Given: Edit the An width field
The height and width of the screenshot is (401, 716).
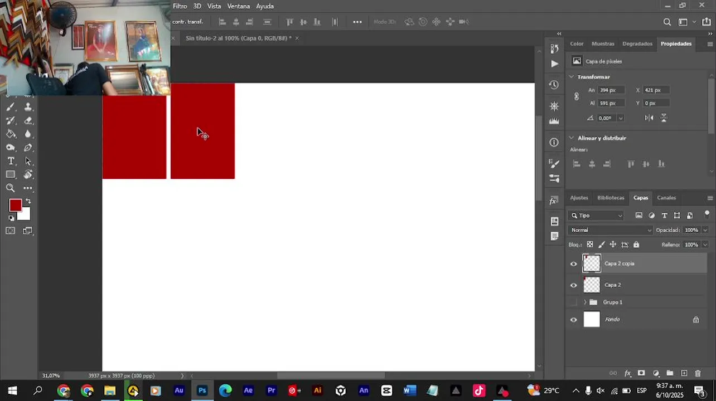Looking at the screenshot, I should click(611, 90).
